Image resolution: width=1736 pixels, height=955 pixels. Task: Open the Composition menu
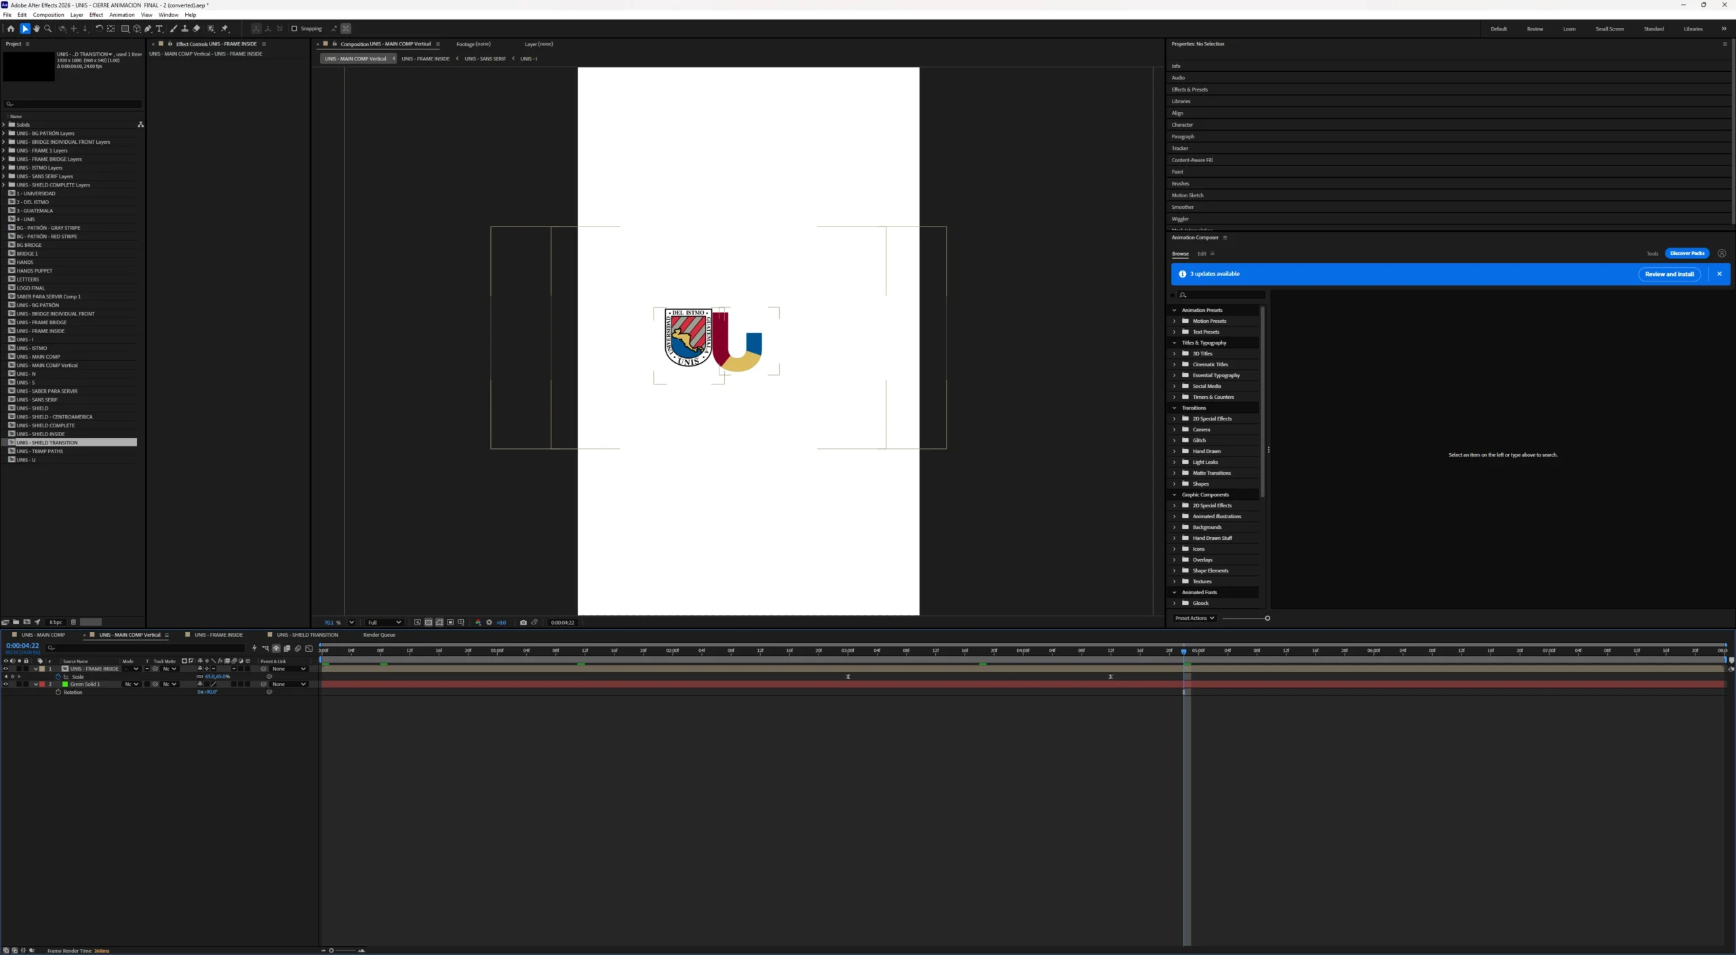pyautogui.click(x=49, y=15)
